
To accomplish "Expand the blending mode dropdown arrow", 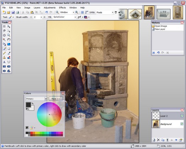I will (89, 17).
